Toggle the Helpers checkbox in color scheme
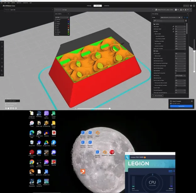This screenshot has height=193, width=196. coord(56,24)
